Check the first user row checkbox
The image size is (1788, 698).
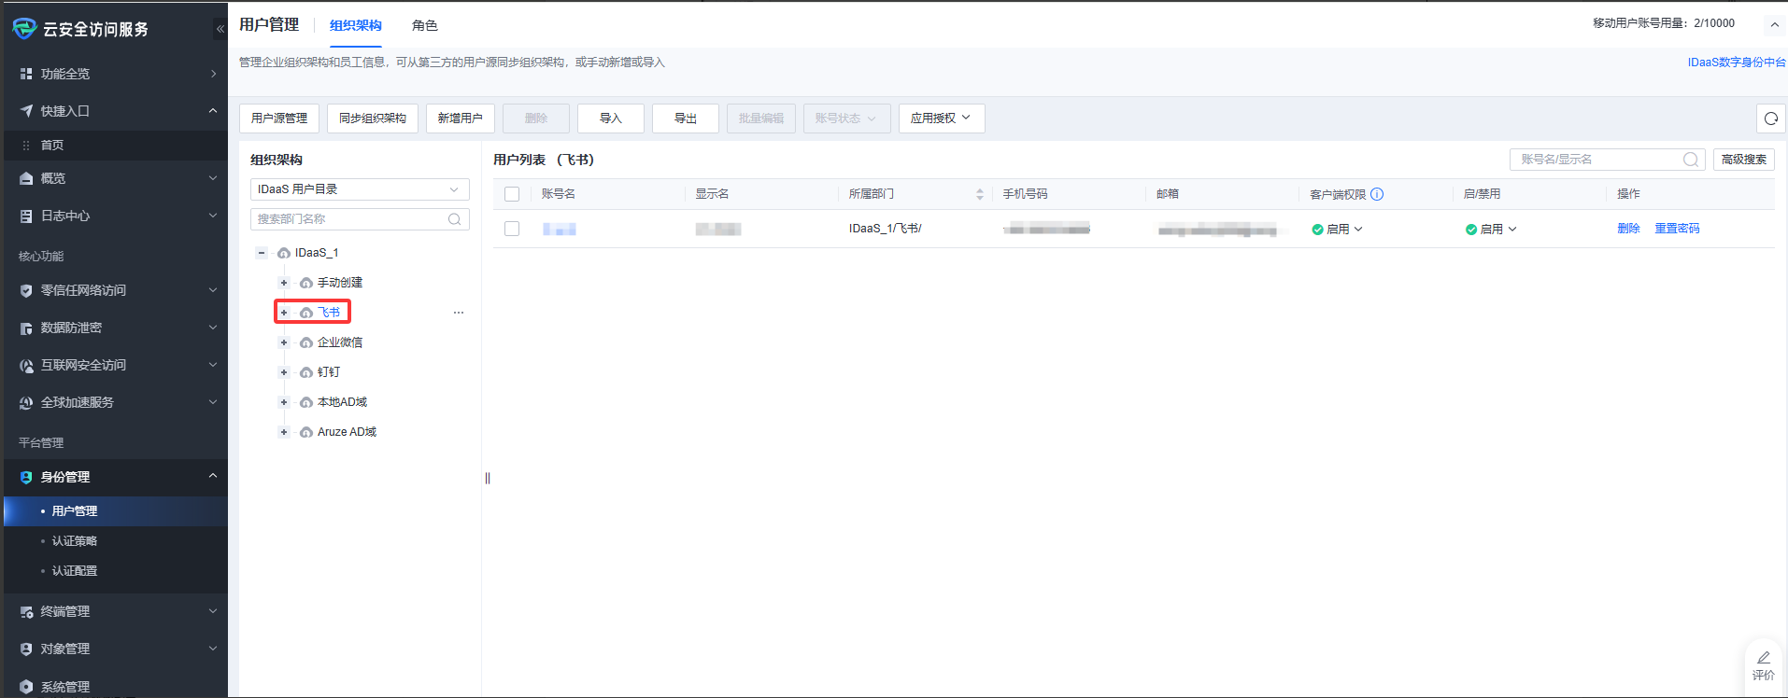[x=512, y=229]
